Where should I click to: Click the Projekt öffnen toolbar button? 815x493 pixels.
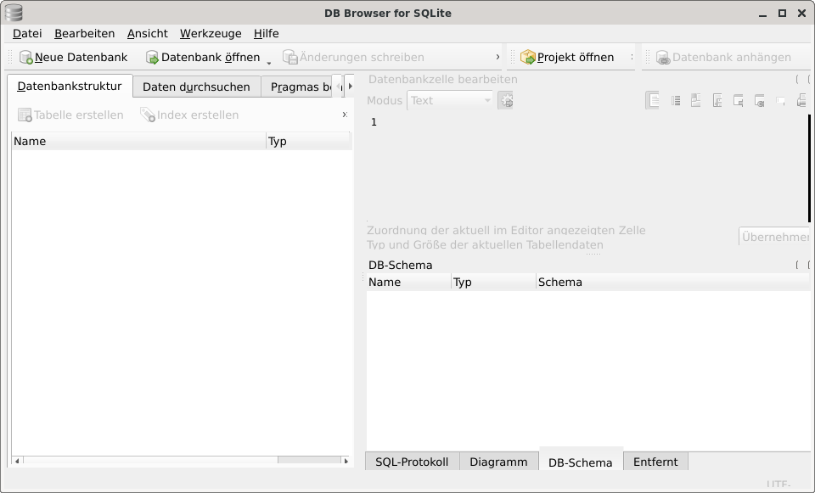coord(567,57)
